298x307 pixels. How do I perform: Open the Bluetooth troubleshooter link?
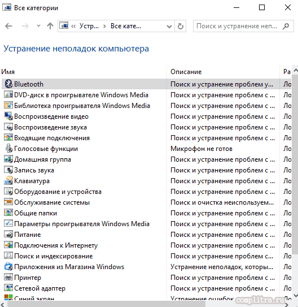[29, 84]
